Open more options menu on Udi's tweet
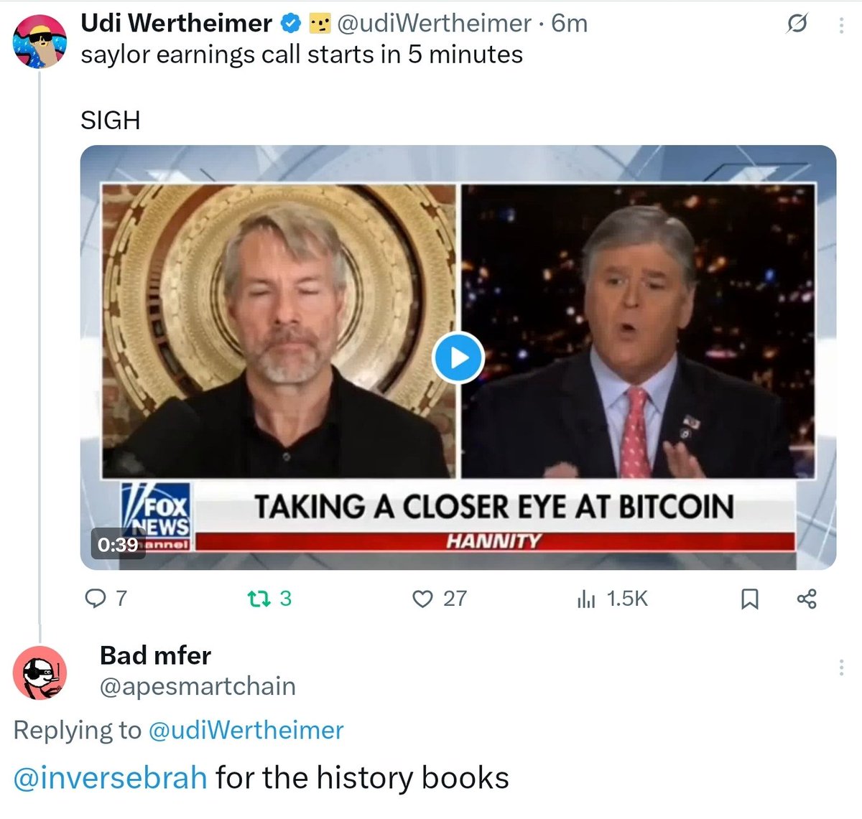The image size is (862, 819). tap(841, 25)
